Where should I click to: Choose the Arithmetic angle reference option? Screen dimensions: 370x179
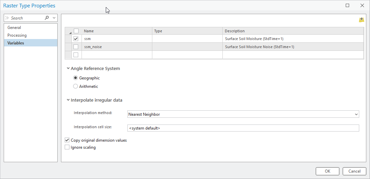coord(75,86)
